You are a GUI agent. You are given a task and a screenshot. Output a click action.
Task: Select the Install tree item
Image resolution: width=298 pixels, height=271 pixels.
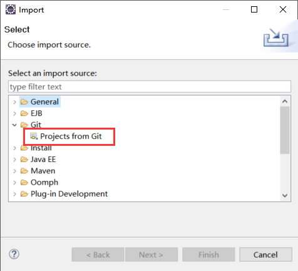tap(41, 148)
